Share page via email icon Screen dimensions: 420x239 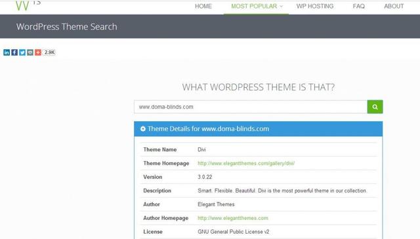pyautogui.click(x=30, y=52)
